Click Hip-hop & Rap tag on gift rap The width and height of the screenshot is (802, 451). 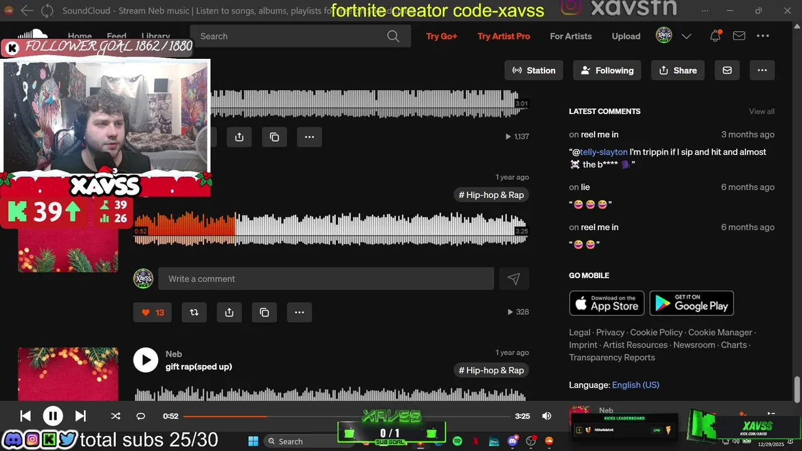pyautogui.click(x=491, y=370)
